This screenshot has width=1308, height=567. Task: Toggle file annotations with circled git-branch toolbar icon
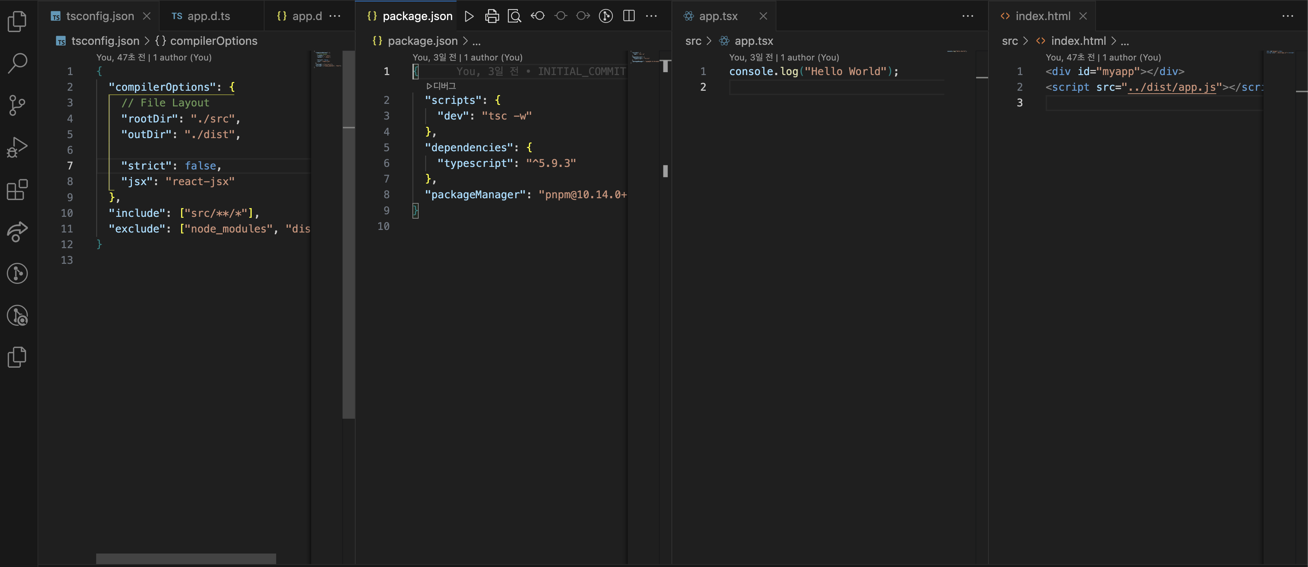[605, 16]
